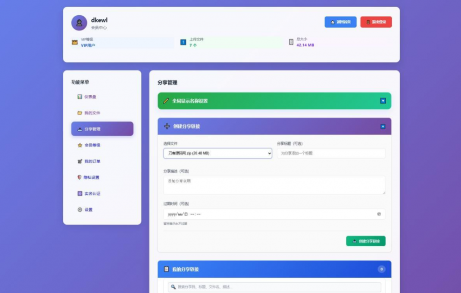Click the green 创建分享链接 submit button

[x=366, y=241]
